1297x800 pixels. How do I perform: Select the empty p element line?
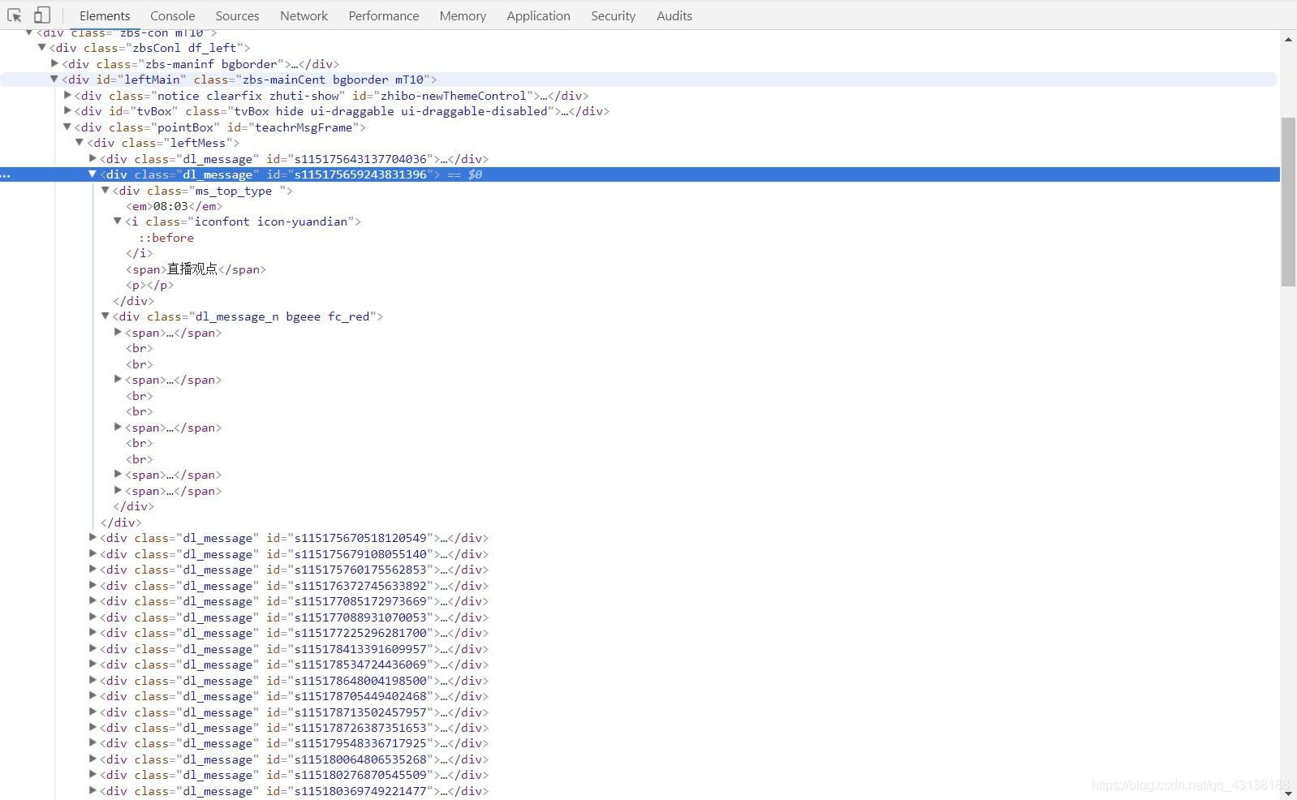[150, 285]
